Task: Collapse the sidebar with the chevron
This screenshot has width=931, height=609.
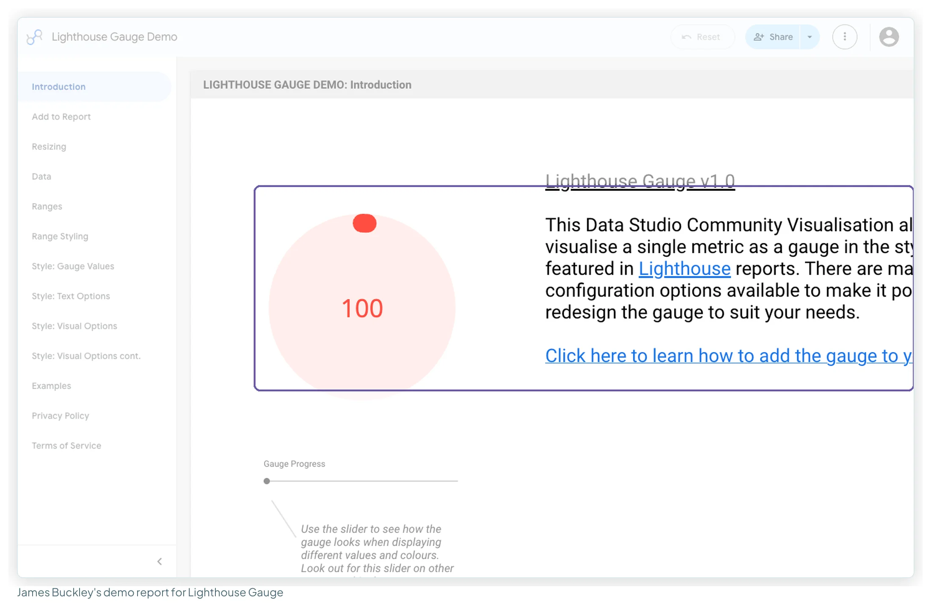Action: (x=160, y=562)
